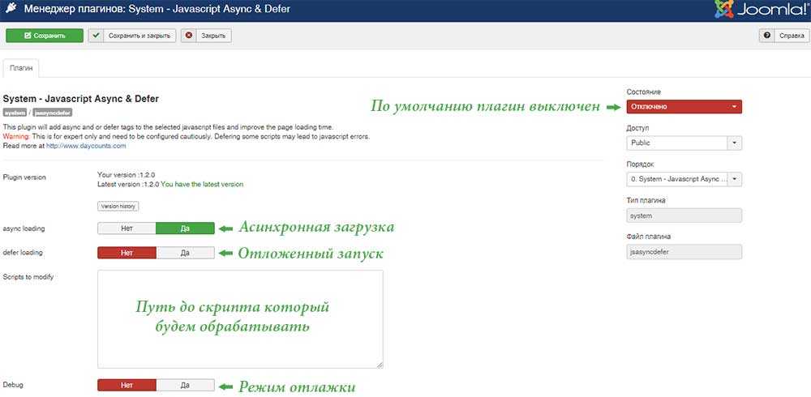Open the Состояние status dropdown
The image size is (811, 397).
684,106
